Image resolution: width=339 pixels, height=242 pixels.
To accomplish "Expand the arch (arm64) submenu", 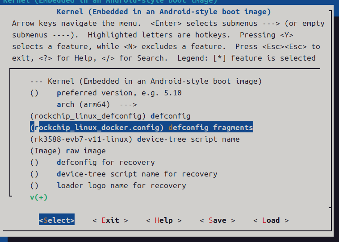I will click(83, 104).
